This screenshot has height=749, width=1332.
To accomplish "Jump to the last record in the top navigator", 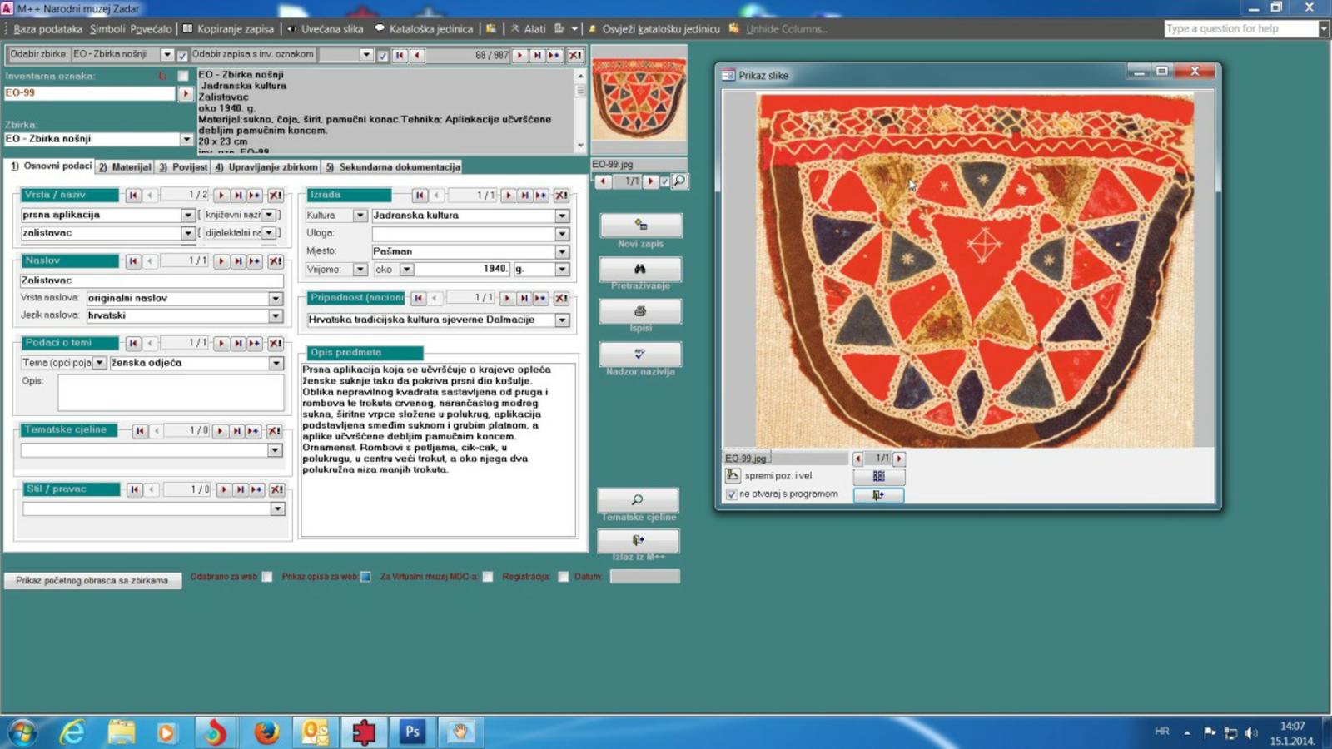I will (x=537, y=55).
